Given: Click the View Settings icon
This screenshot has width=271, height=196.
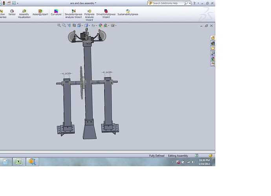Looking at the screenshot, I should tap(113, 25).
